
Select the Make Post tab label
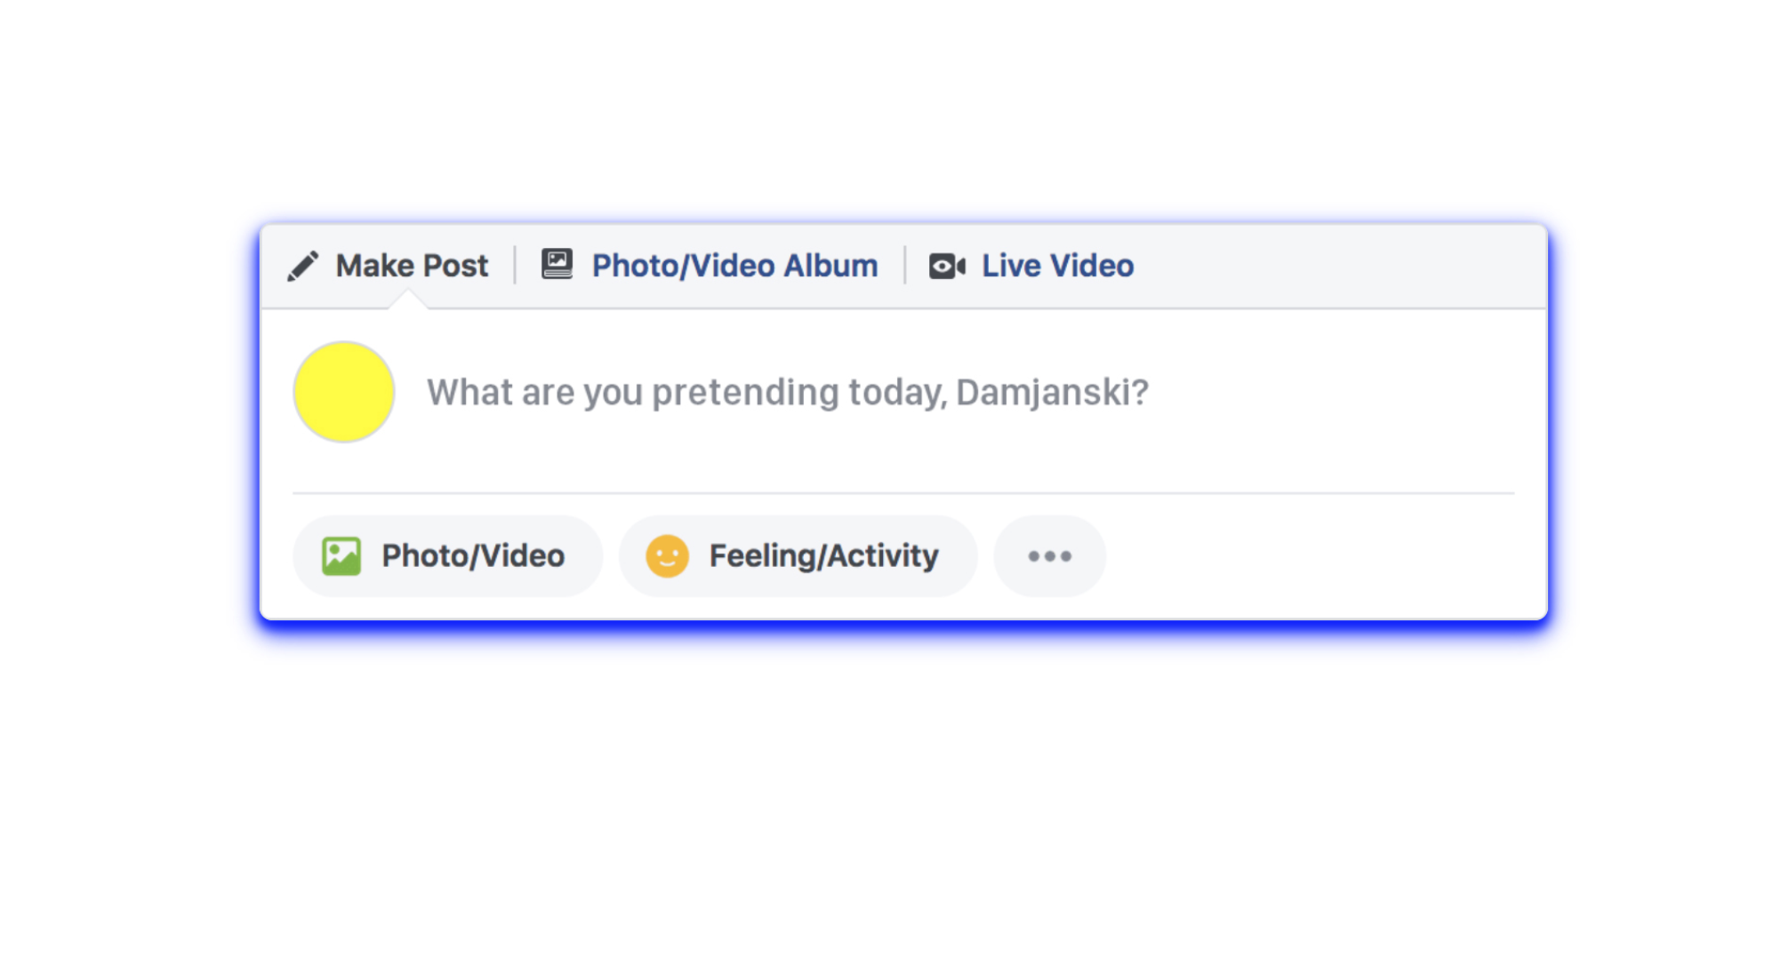(x=412, y=266)
